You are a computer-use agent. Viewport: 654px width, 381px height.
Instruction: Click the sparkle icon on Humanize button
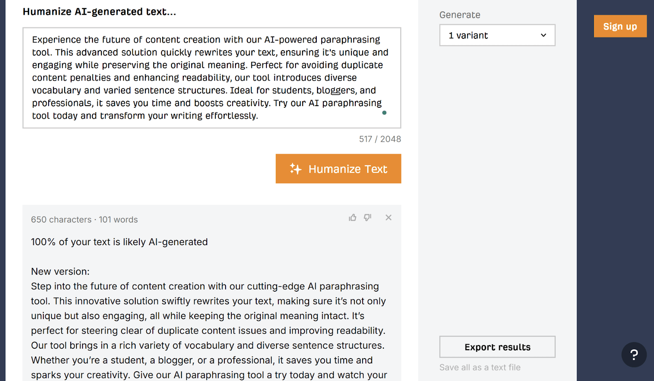pyautogui.click(x=296, y=168)
